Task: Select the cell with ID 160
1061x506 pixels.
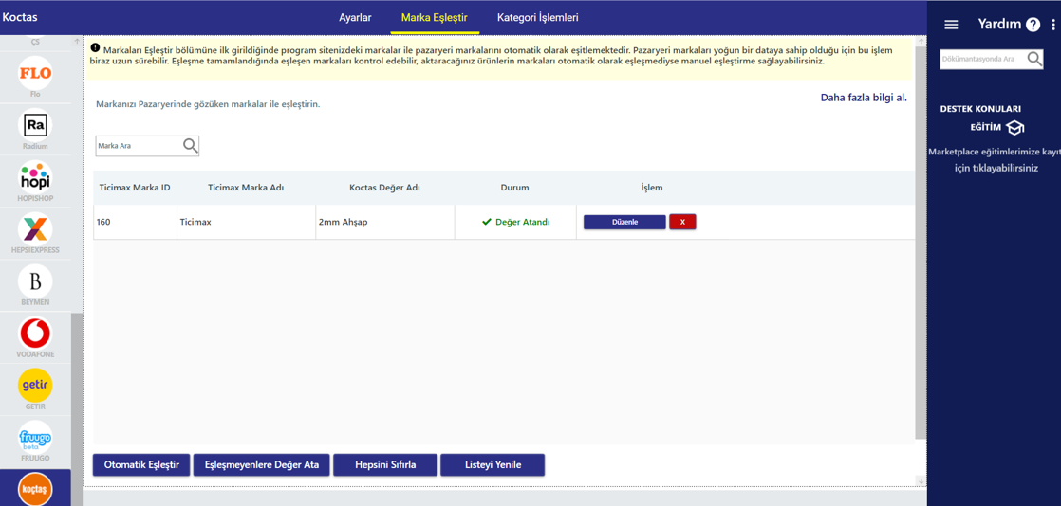Action: pos(136,222)
